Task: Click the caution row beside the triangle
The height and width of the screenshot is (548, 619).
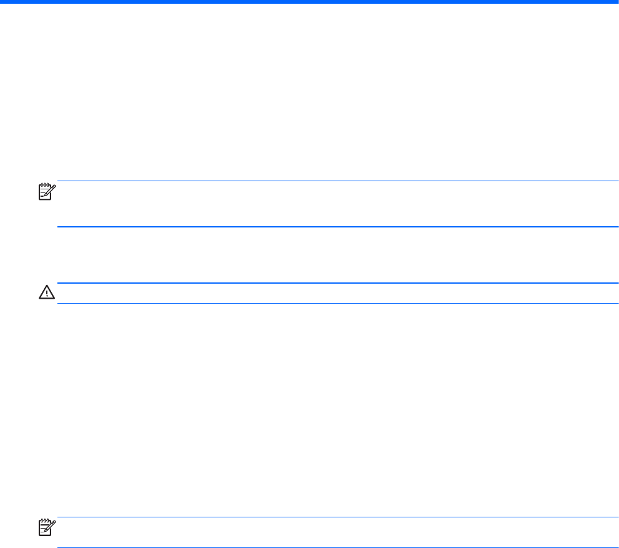Action: click(x=337, y=293)
